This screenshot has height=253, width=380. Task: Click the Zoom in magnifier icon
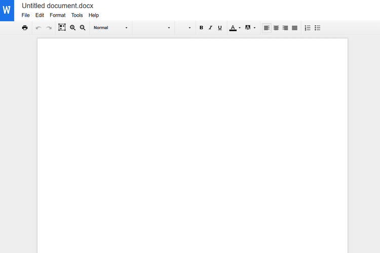tap(72, 28)
